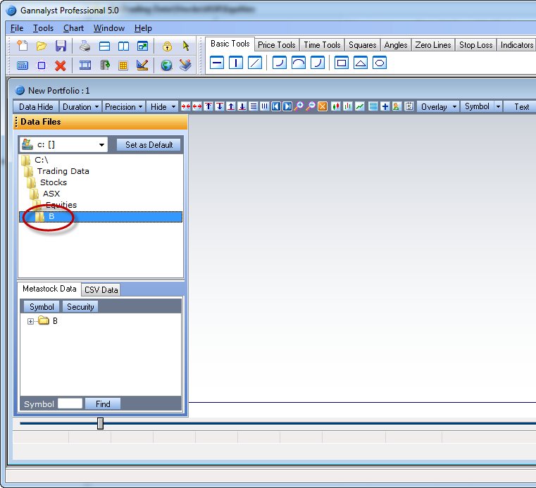Click the orange grid square icon
The height and width of the screenshot is (488, 536).
pos(123,65)
